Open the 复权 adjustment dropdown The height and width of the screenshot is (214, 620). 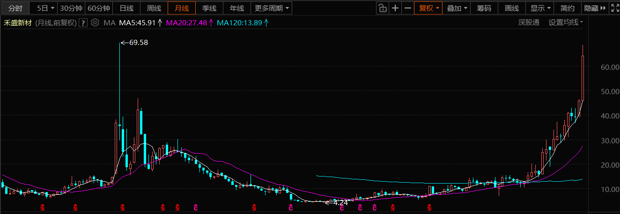428,8
